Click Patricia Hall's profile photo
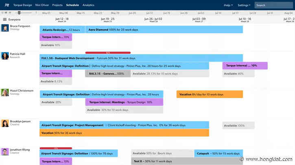 pos(5,56)
